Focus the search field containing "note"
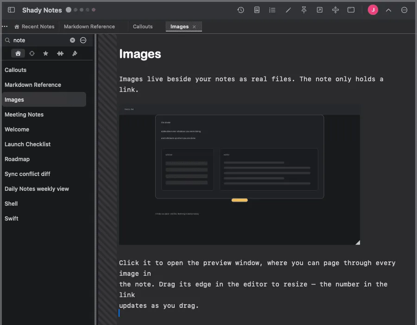Viewport: 417px width, 325px height. click(x=40, y=40)
